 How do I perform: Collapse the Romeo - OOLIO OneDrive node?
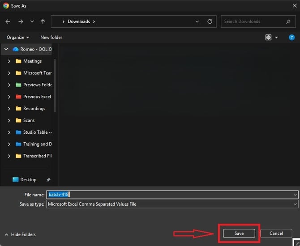[x=6, y=49]
